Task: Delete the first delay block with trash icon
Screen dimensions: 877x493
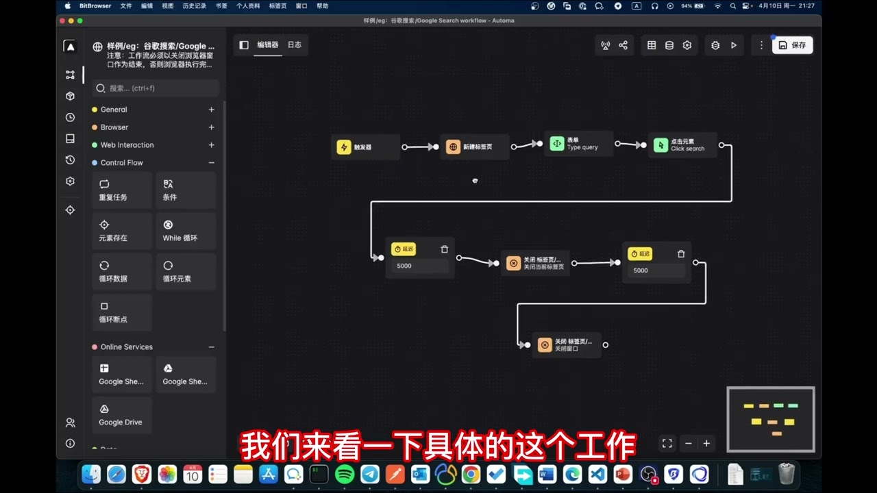Action: pos(445,249)
